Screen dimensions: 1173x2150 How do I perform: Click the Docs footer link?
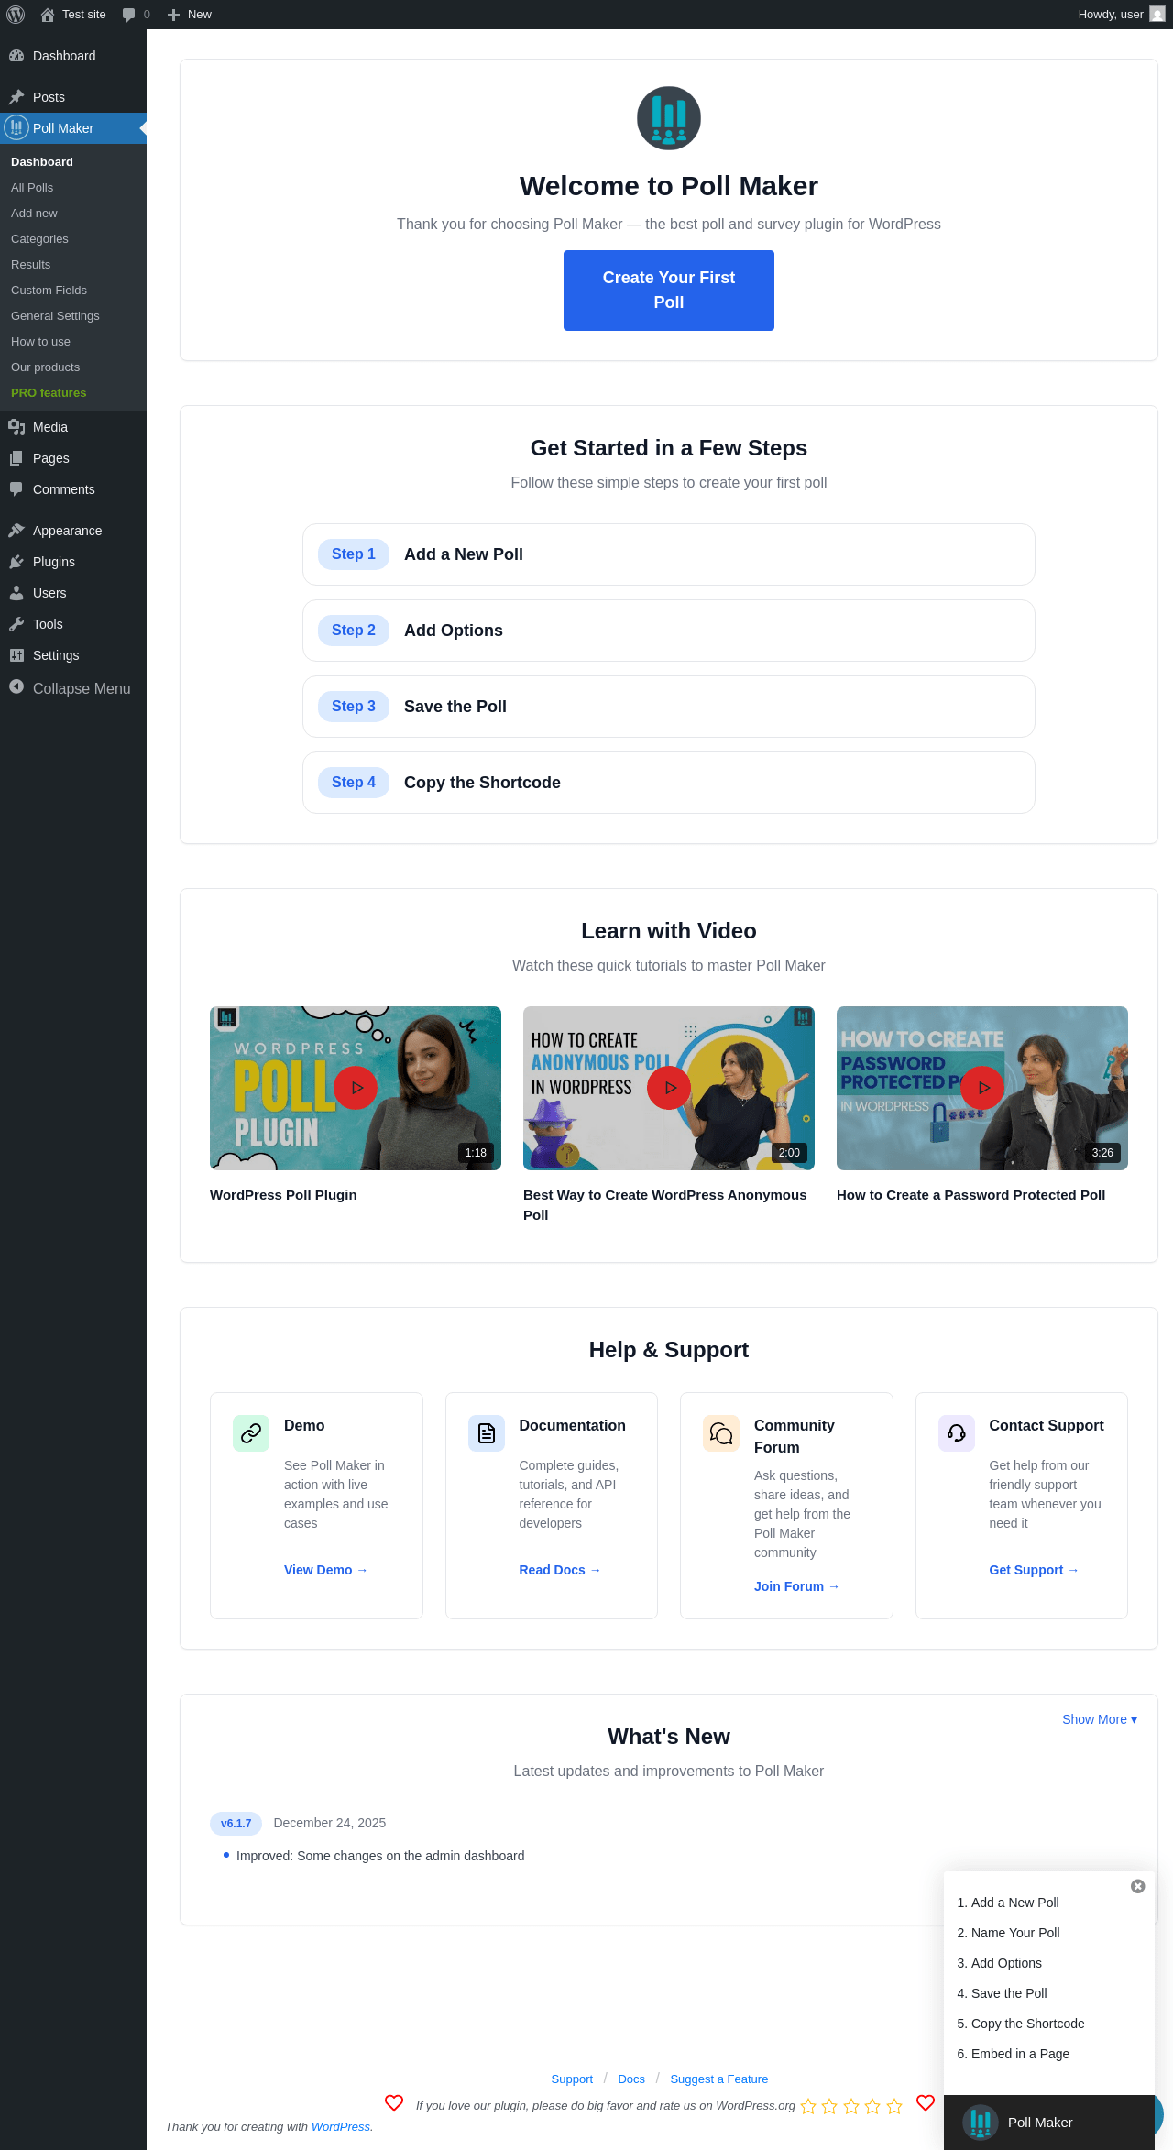pos(631,2079)
